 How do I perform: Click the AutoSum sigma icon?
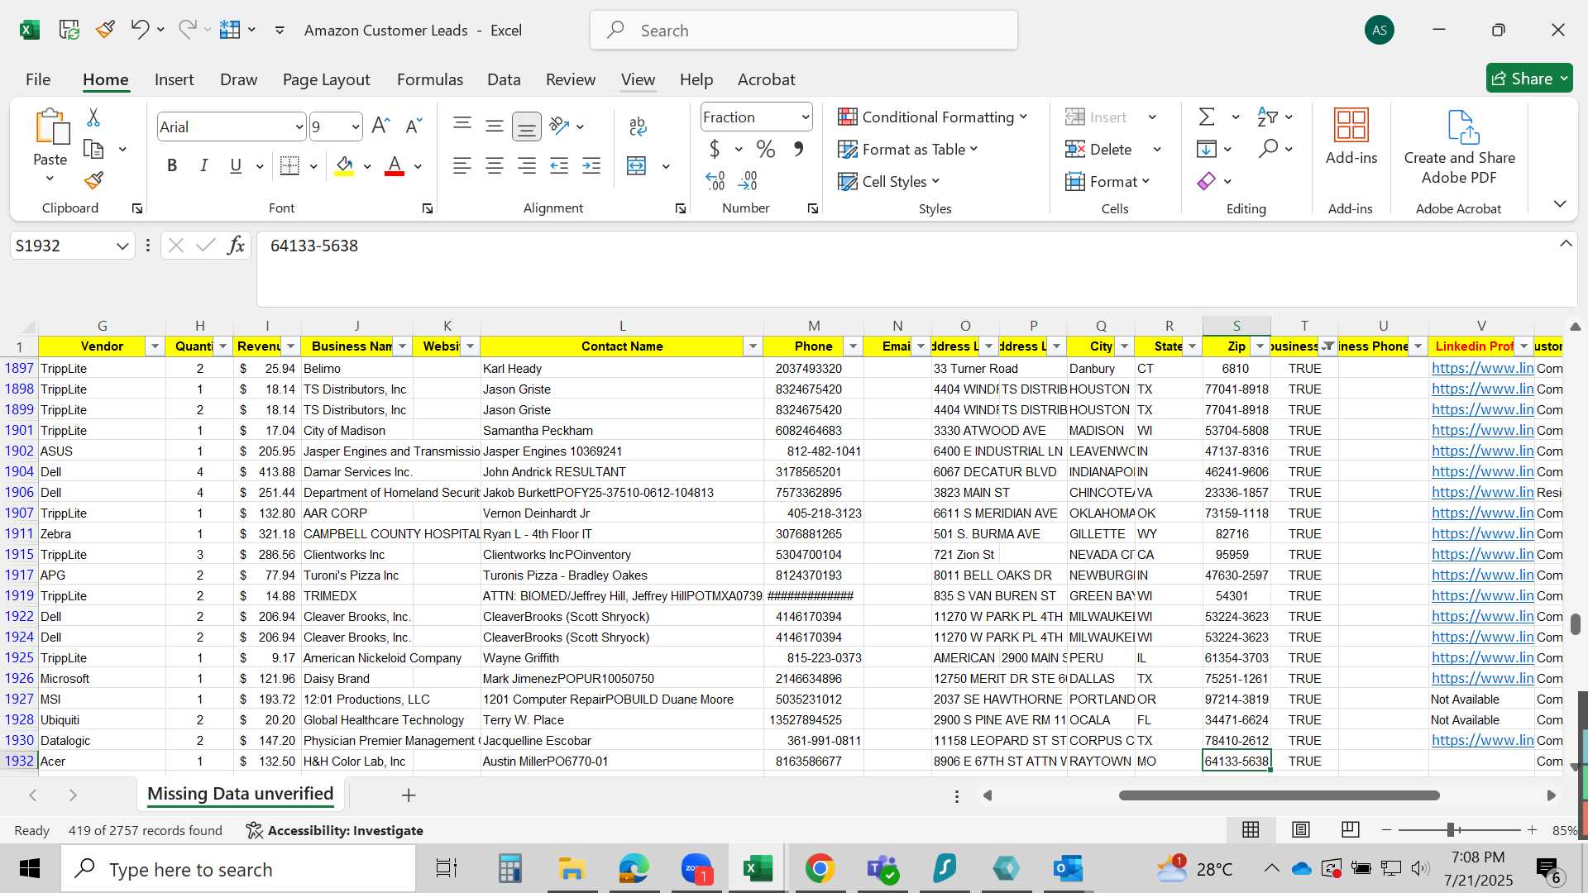(x=1207, y=117)
